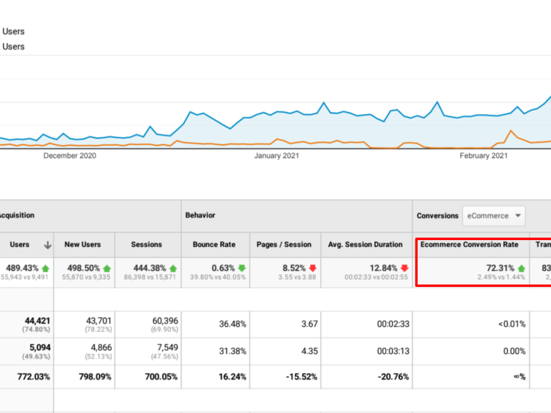The width and height of the screenshot is (551, 413).
Task: Select the 489.43% users change value
Action: pos(22,268)
